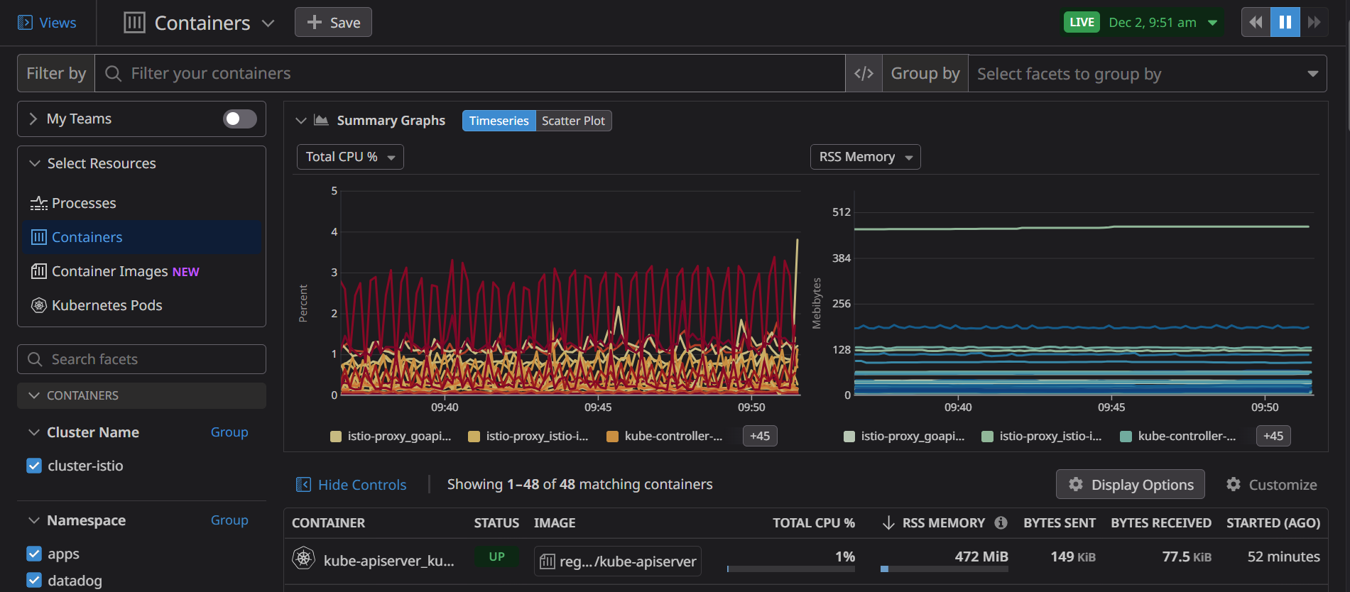This screenshot has height=592, width=1350.
Task: Sort by the STARTED (AGO) column
Action: [x=1273, y=523]
